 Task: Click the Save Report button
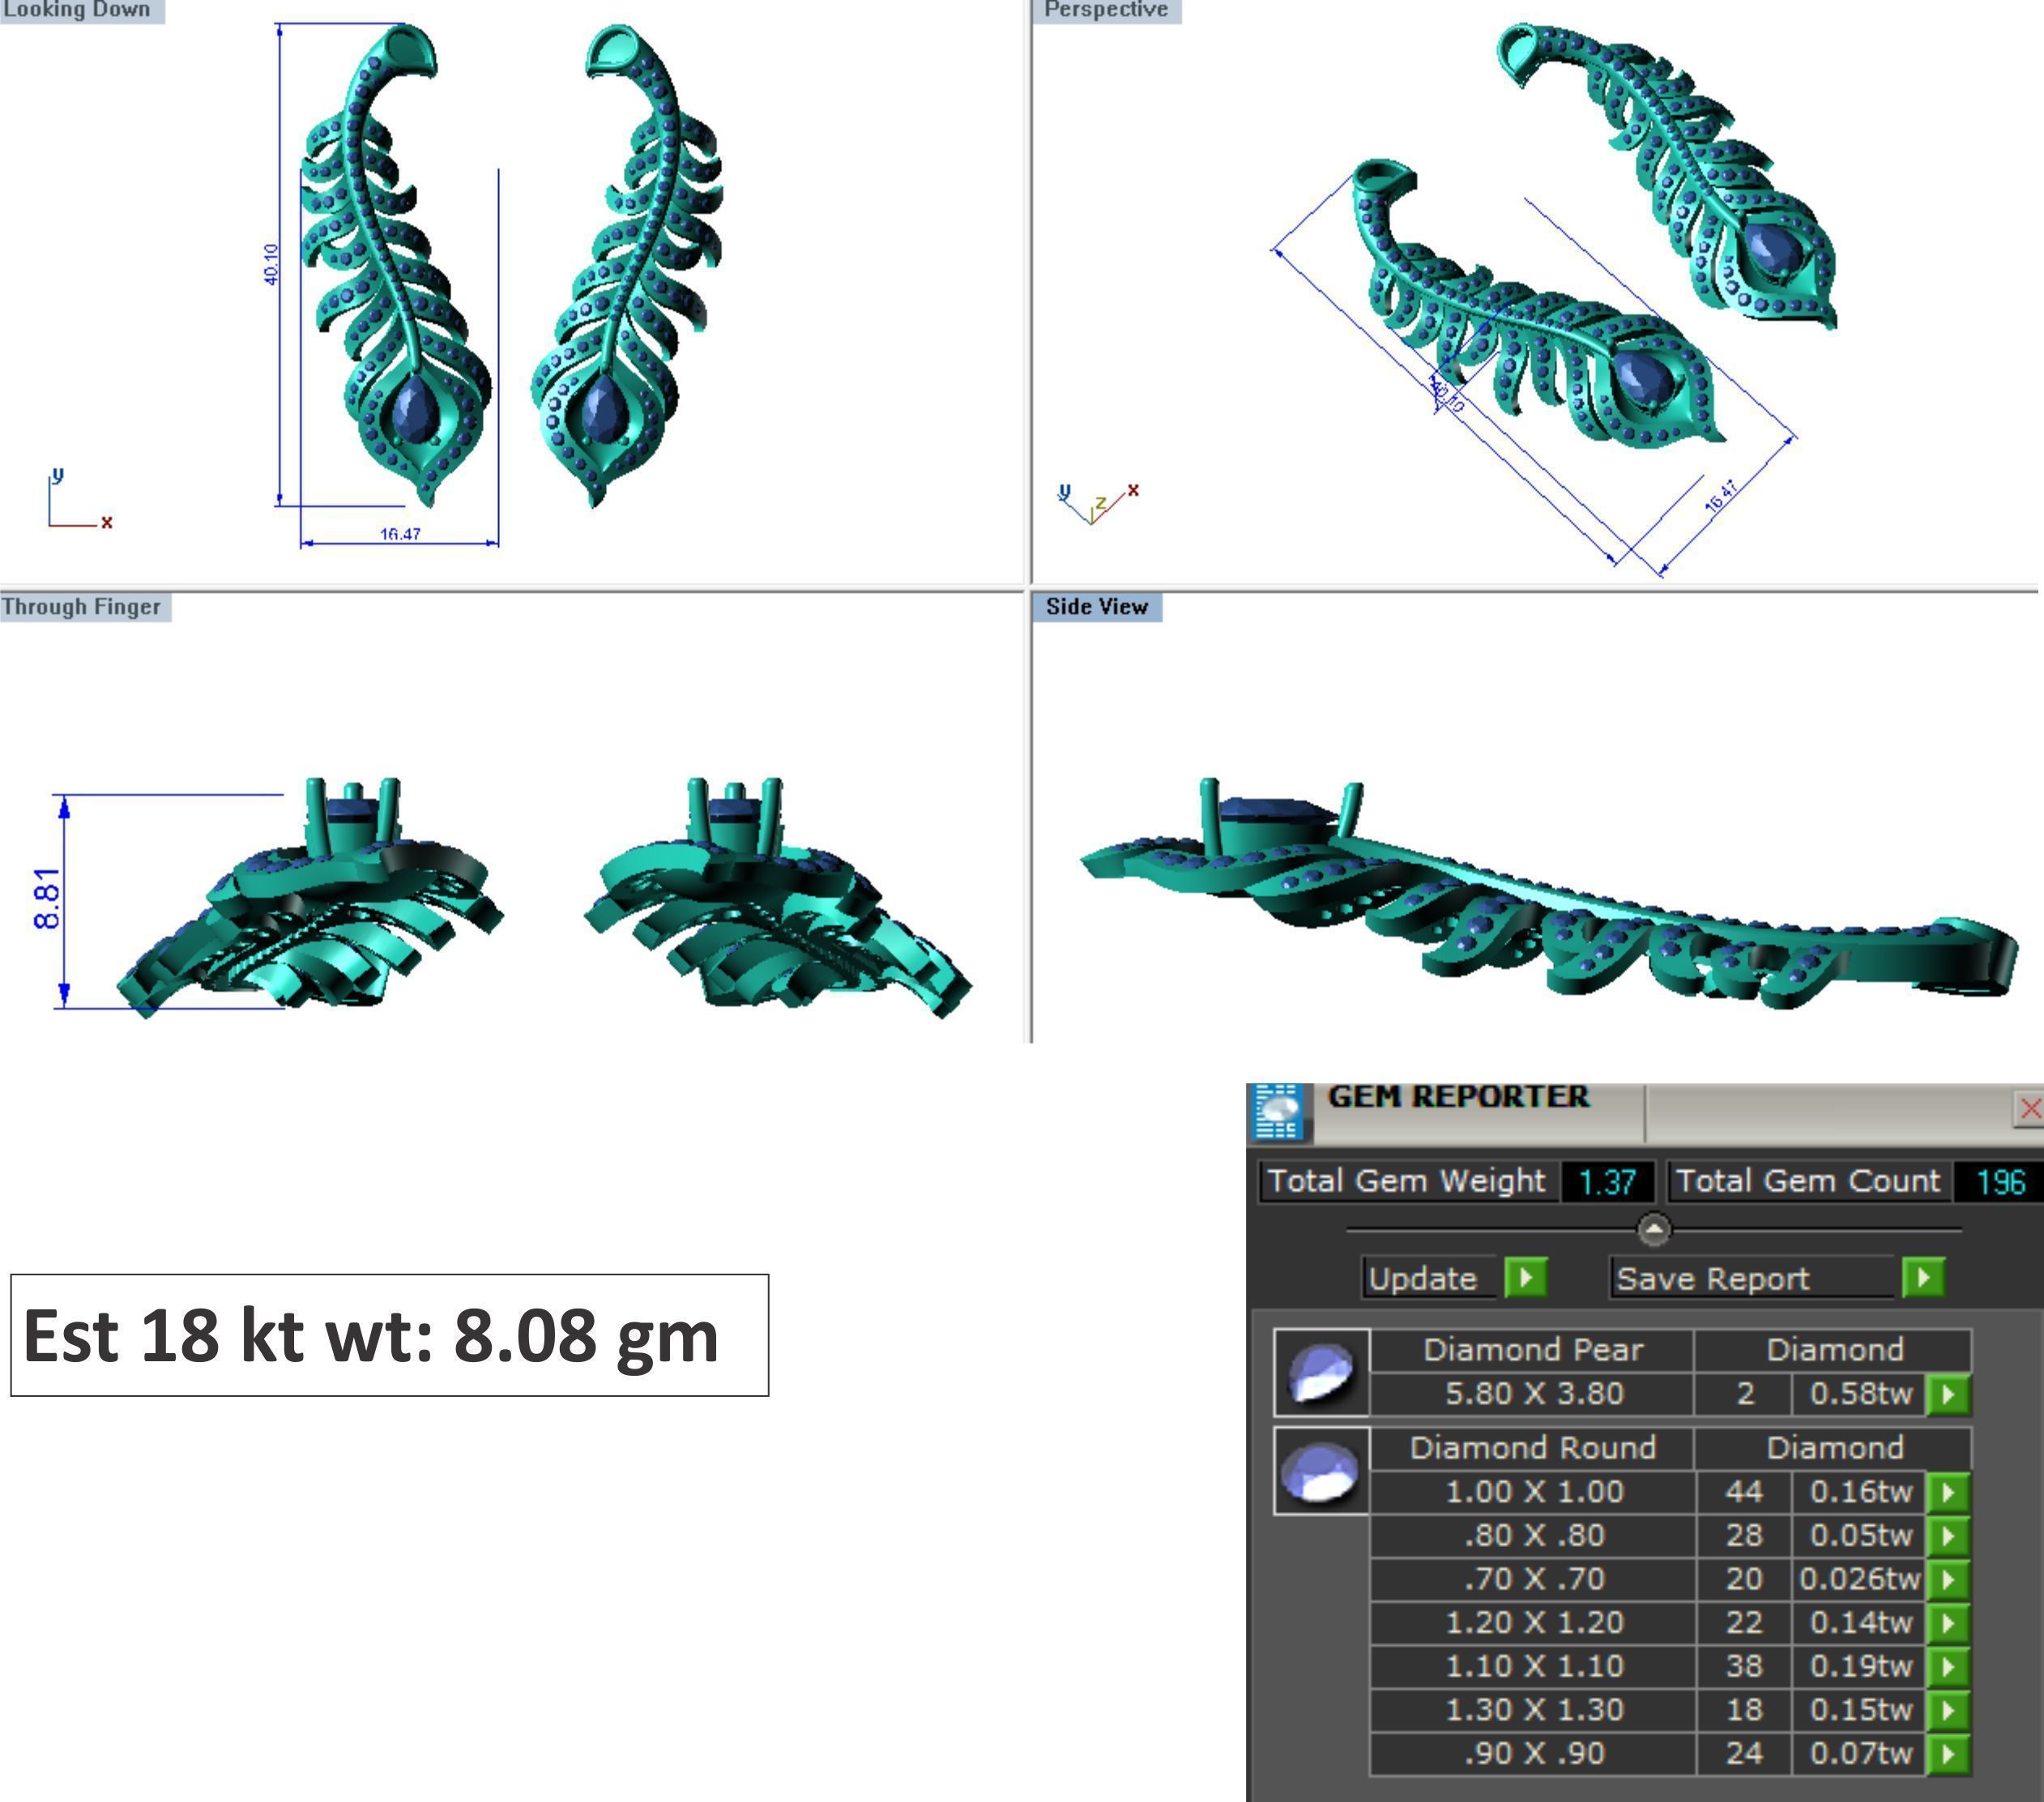pyautogui.click(x=1752, y=1277)
